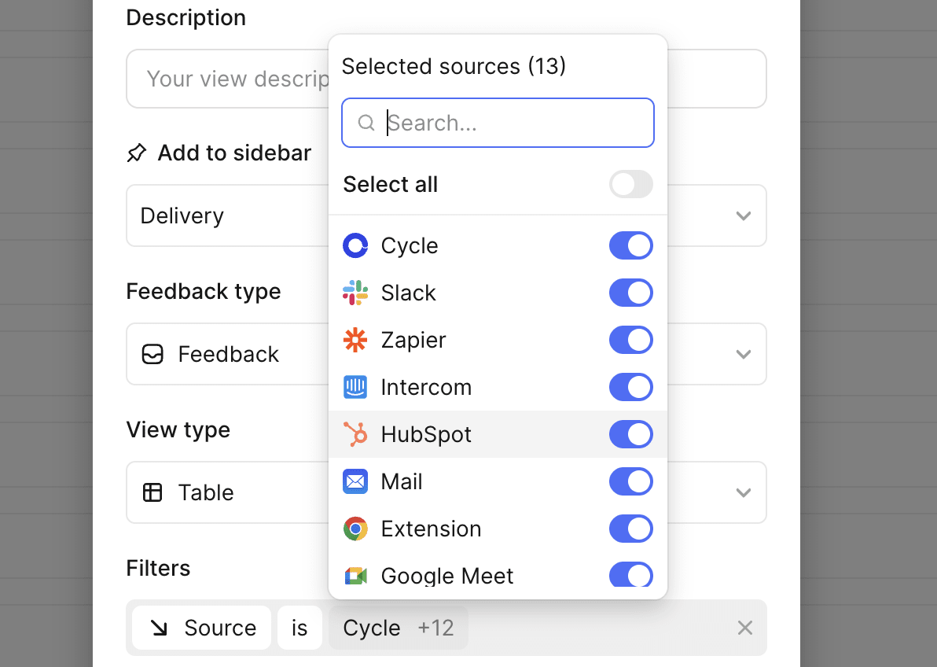Toggle off the Zapier source
937x667 pixels.
[631, 341]
